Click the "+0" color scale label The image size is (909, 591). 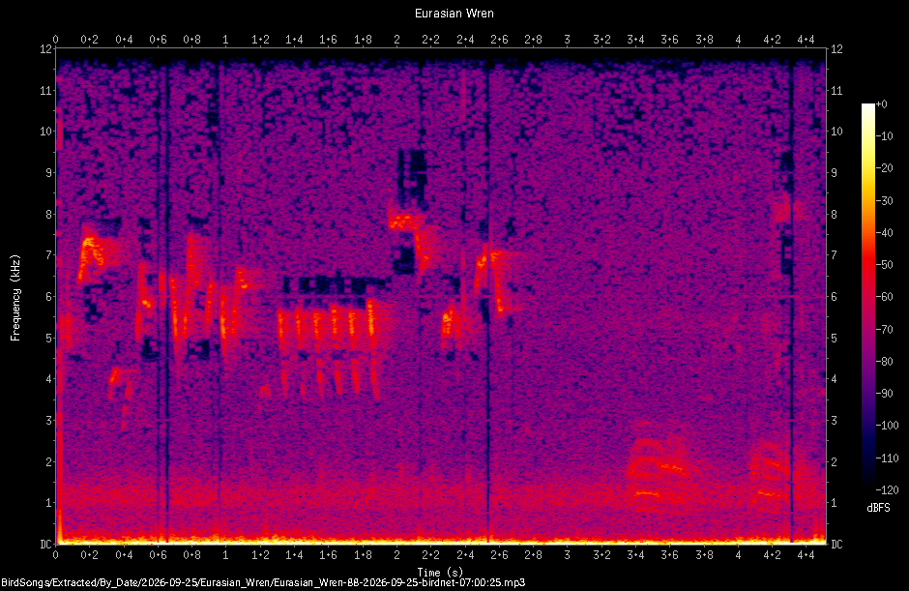(x=881, y=104)
